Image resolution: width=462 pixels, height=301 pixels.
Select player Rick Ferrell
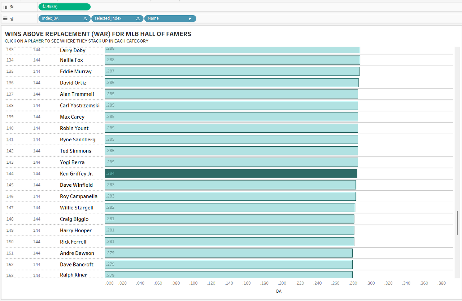(x=73, y=242)
